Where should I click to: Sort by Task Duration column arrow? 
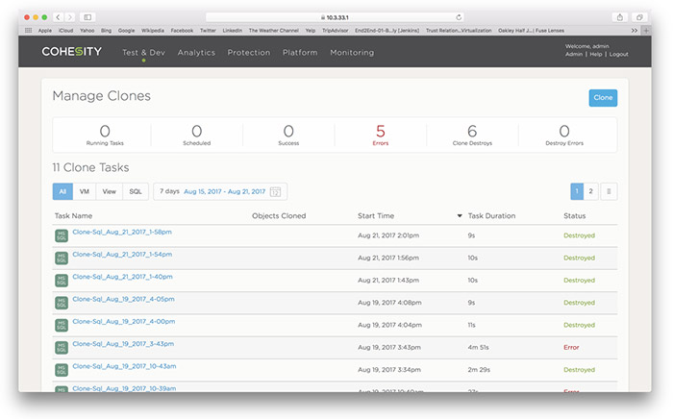tap(460, 216)
